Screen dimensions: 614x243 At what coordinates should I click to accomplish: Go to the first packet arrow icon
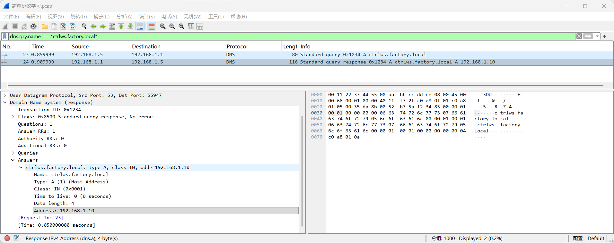pos(121,26)
